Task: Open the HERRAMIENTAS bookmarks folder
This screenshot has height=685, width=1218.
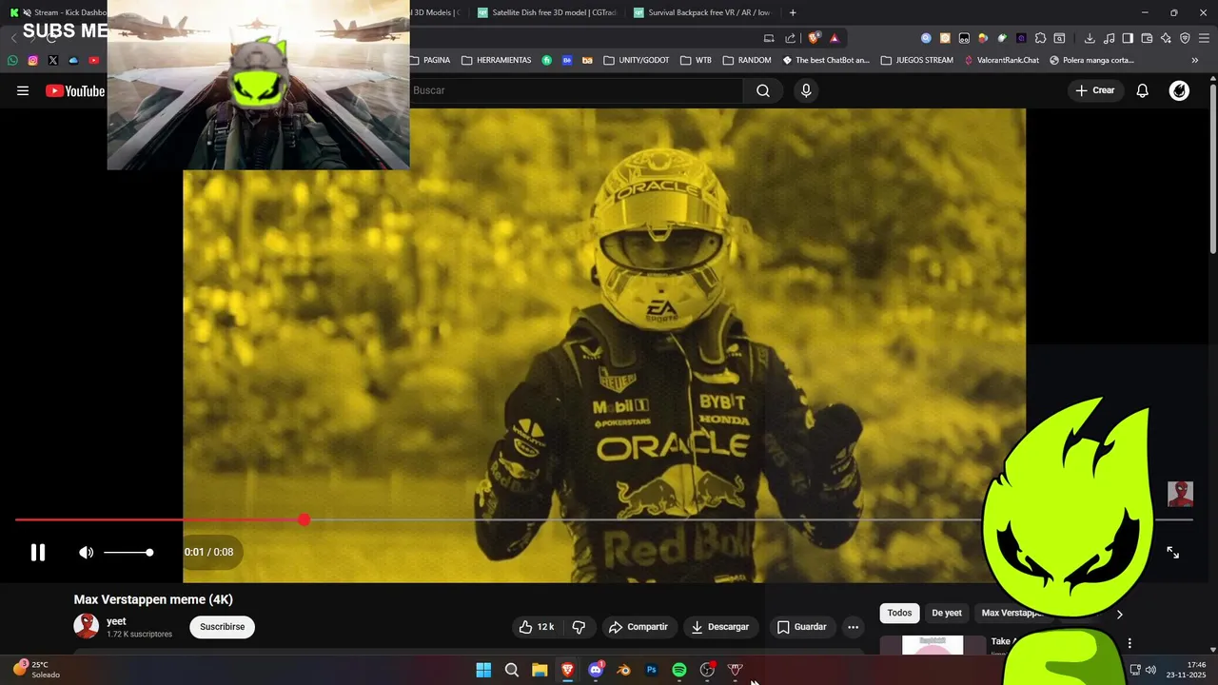Action: (496, 60)
